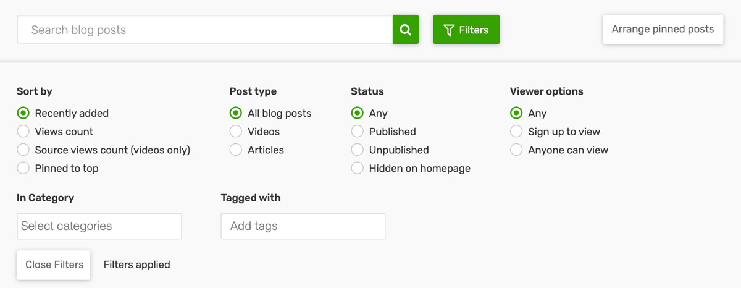This screenshot has width=741, height=288.
Task: Click the Search blog posts field
Action: [x=205, y=30]
